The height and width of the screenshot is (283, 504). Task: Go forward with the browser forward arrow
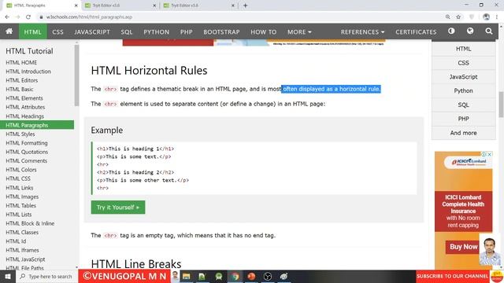(17, 17)
